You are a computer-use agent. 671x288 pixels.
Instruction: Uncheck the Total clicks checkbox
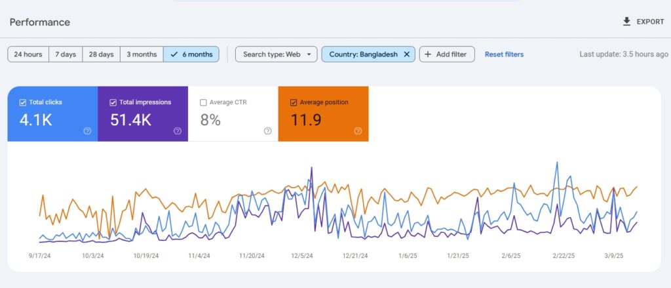pyautogui.click(x=23, y=102)
